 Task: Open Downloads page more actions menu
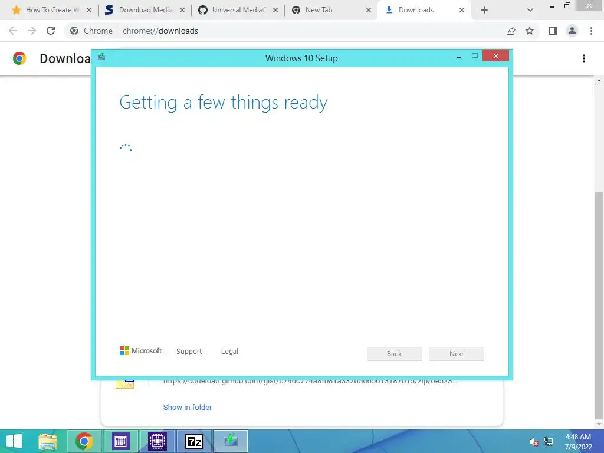click(584, 58)
